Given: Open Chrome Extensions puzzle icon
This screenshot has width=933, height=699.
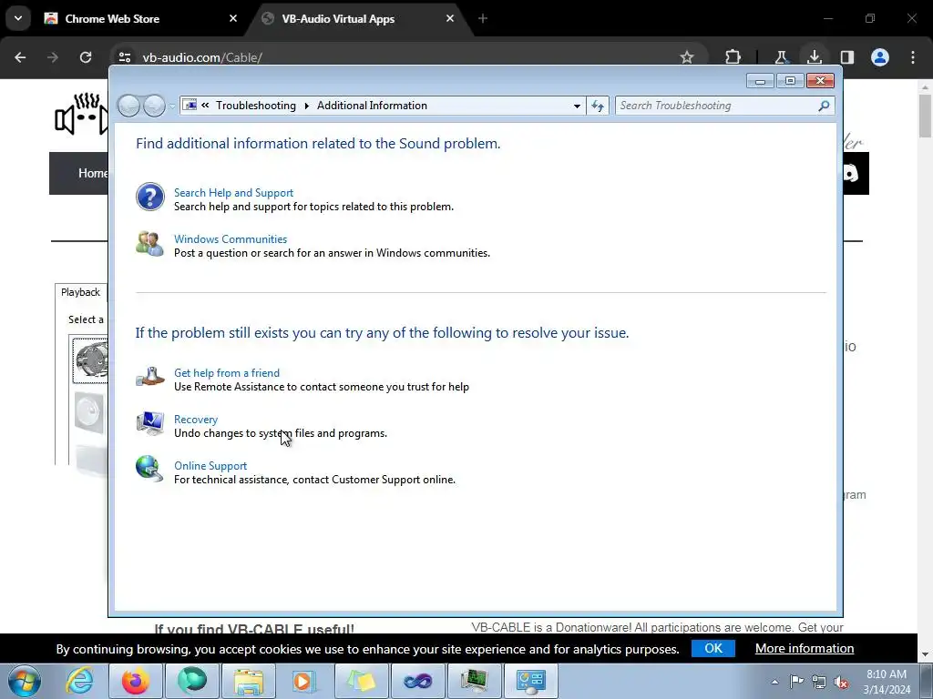Looking at the screenshot, I should 733,57.
